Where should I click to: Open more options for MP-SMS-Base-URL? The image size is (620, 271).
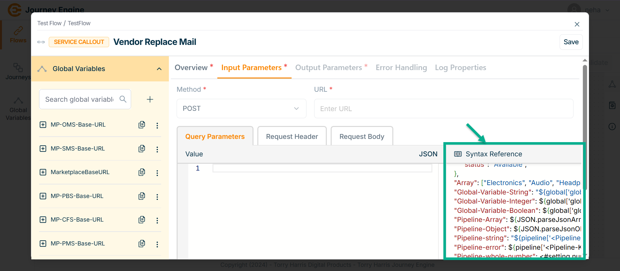click(157, 149)
